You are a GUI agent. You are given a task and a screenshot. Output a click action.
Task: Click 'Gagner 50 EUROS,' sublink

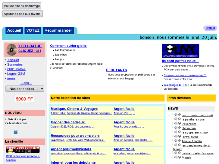62,127
